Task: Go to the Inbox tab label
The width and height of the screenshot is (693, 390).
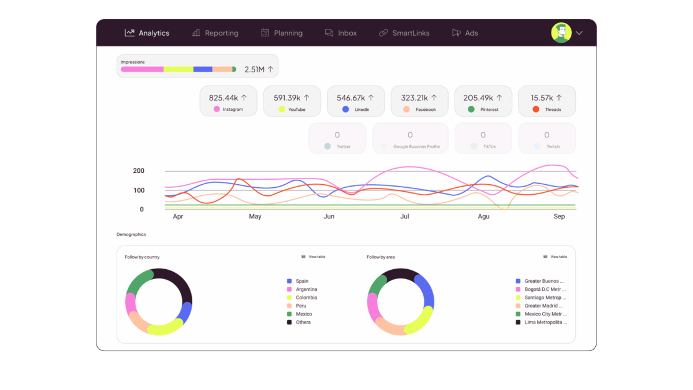Action: click(348, 33)
